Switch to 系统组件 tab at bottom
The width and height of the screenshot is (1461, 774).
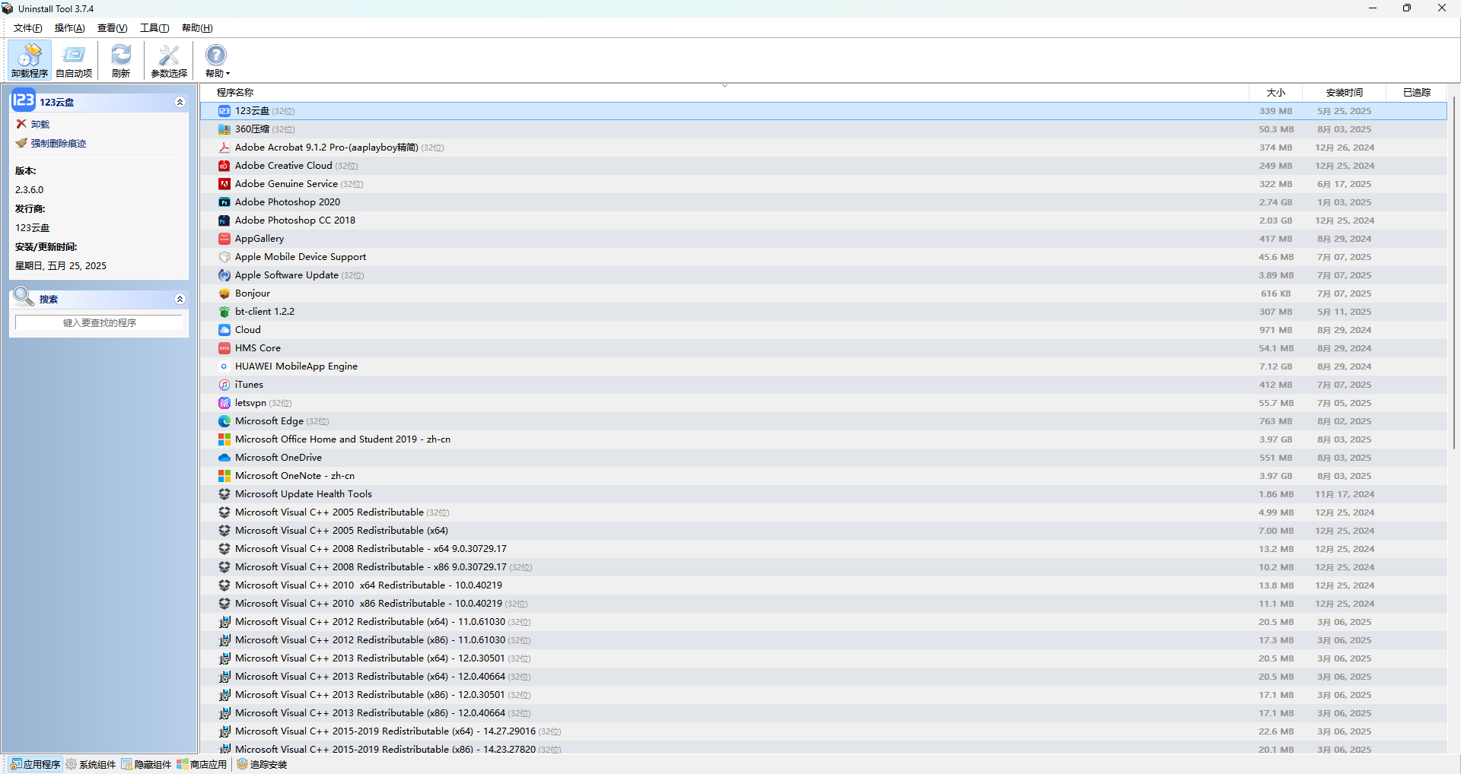(x=91, y=764)
